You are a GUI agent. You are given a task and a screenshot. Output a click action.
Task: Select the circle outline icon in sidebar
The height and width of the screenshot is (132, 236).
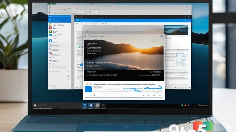tap(50, 45)
